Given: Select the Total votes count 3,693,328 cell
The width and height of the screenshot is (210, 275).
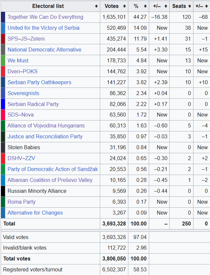Looking at the screenshot, I should [114, 224].
